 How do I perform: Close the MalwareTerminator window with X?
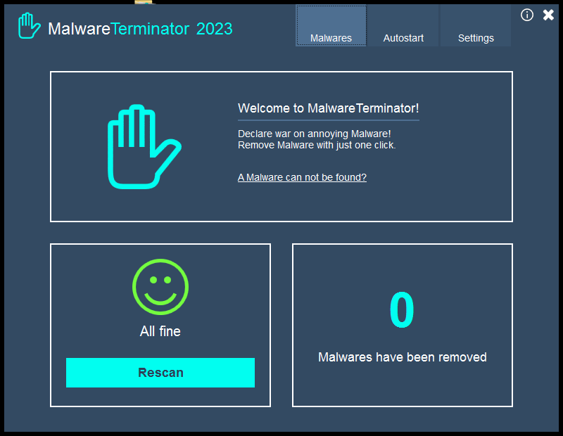click(x=548, y=15)
